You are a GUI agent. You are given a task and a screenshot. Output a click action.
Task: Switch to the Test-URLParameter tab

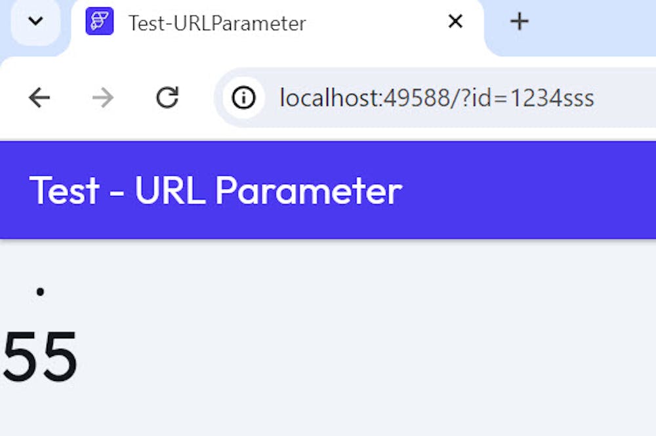click(216, 24)
